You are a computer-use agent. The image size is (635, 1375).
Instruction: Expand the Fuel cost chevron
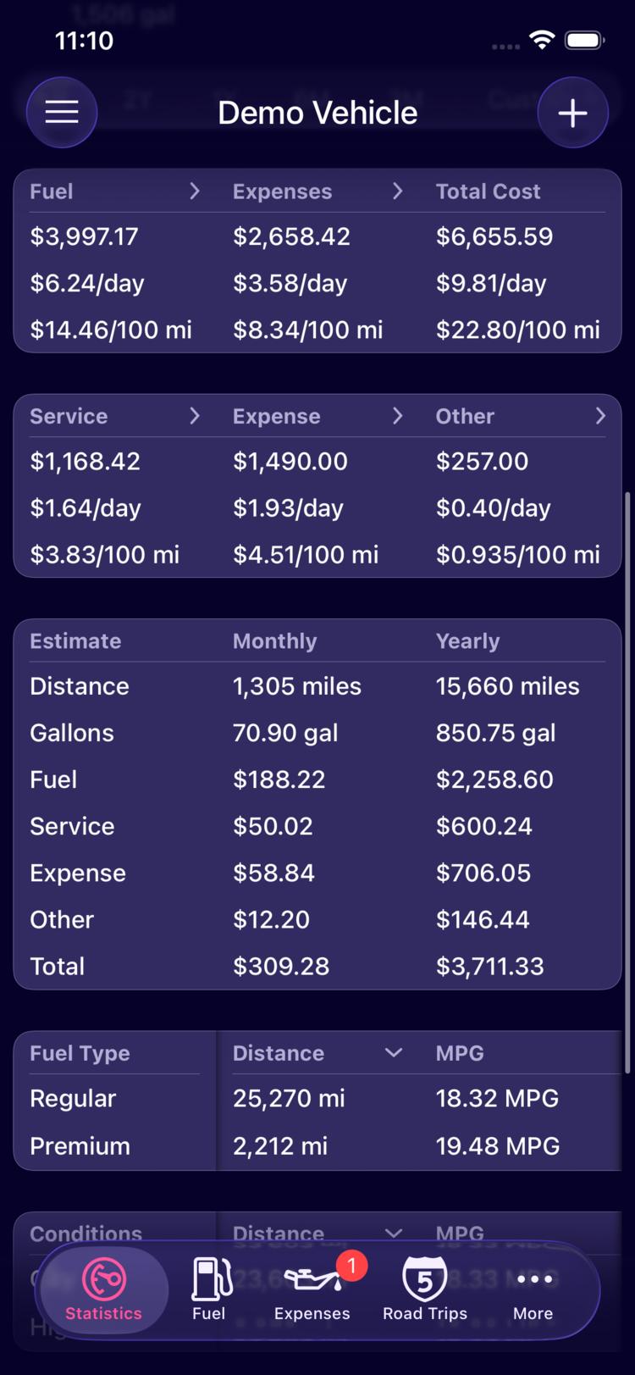[x=195, y=191]
